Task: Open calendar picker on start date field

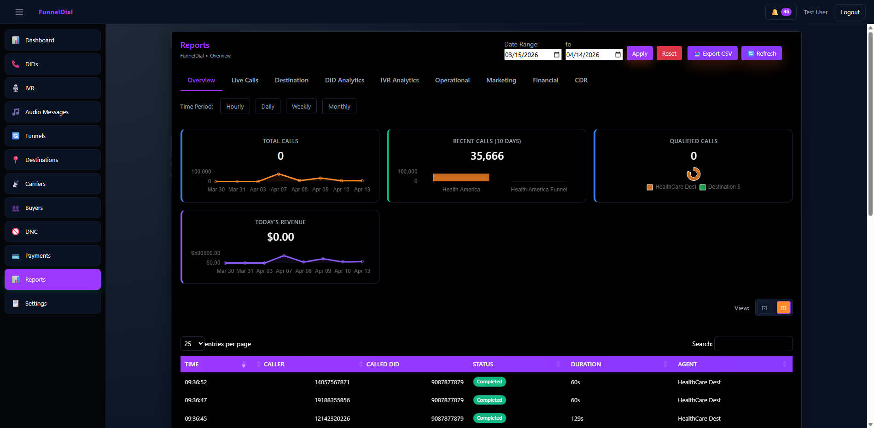Action: [x=557, y=55]
